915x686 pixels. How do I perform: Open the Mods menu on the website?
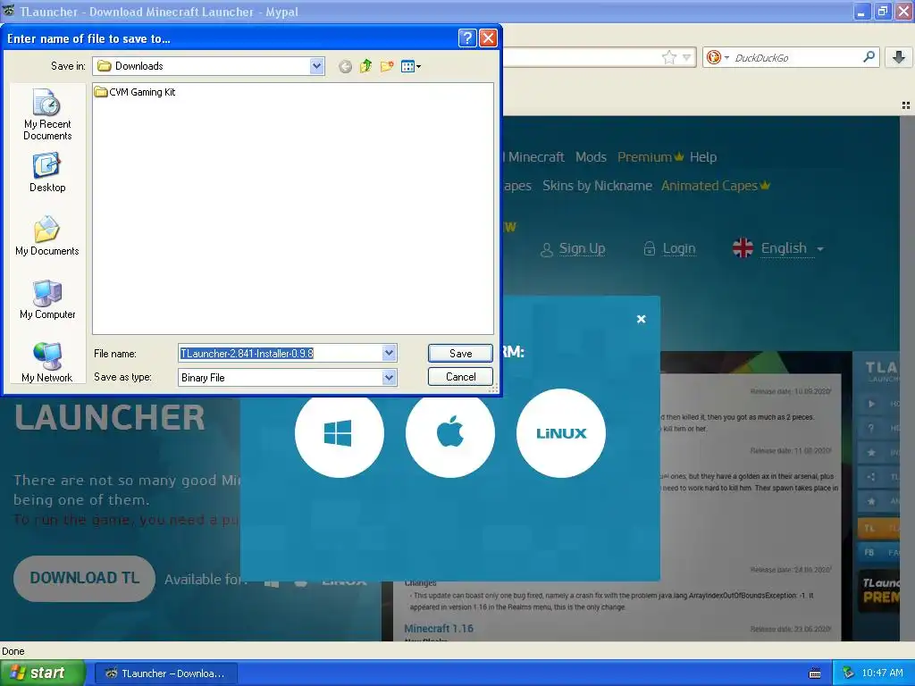click(591, 157)
